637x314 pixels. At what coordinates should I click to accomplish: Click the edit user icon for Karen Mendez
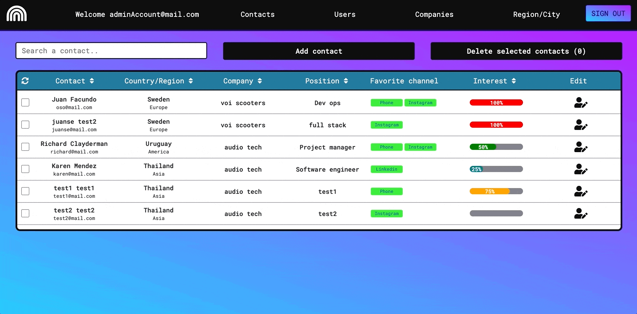pyautogui.click(x=581, y=169)
